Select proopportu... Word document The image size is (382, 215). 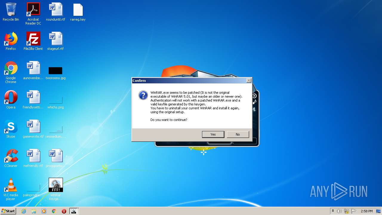click(56, 159)
